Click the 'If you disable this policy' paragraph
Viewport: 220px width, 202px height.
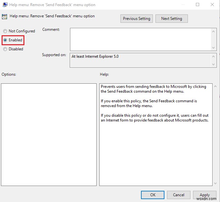154,118
